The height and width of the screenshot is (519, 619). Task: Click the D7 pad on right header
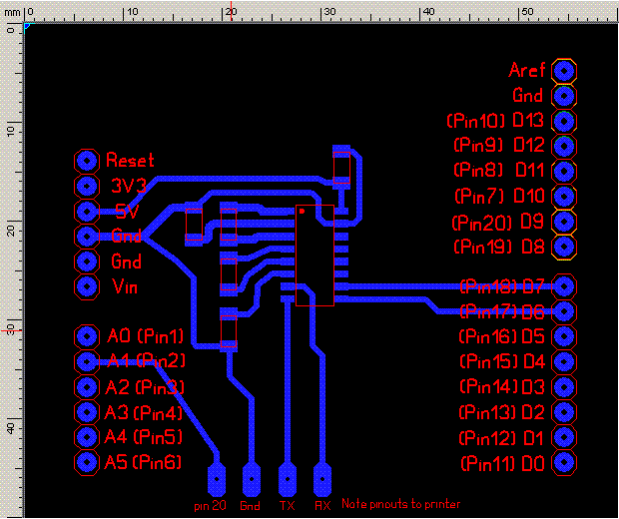(564, 286)
